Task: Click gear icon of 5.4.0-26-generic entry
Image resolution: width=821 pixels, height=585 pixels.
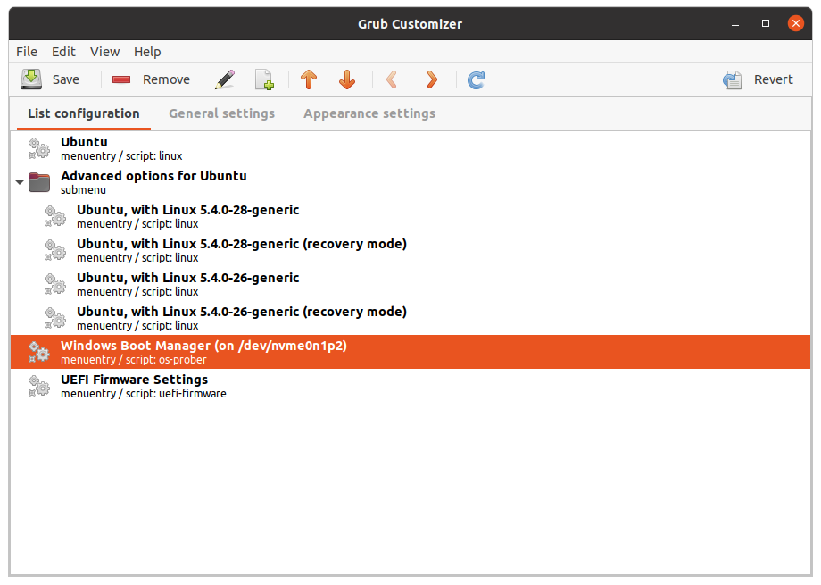Action: (x=55, y=284)
